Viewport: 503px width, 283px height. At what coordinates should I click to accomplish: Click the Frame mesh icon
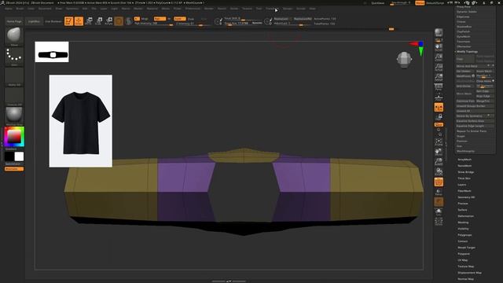point(439,141)
